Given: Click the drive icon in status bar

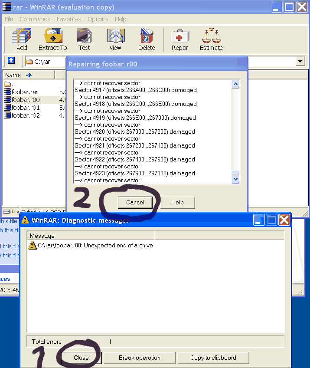Looking at the screenshot, I should point(7,212).
